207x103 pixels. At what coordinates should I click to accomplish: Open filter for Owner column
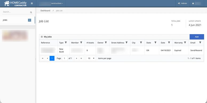point(106,43)
